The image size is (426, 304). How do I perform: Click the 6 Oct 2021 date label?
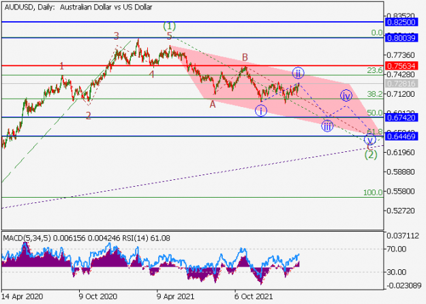(254, 297)
